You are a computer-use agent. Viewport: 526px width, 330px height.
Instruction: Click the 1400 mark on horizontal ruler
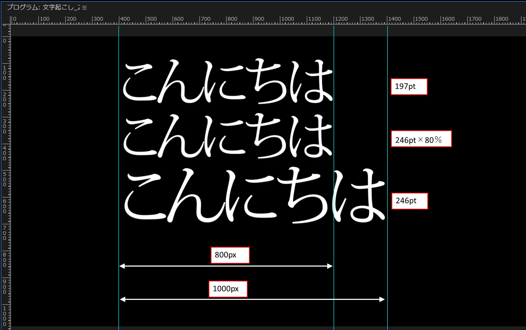pyautogui.click(x=394, y=19)
